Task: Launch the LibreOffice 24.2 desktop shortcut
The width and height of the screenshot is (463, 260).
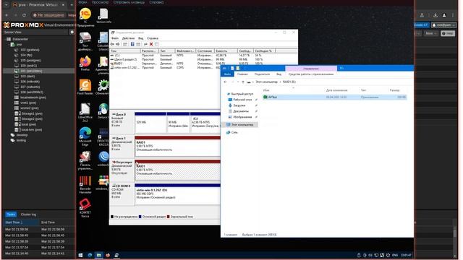Action: coord(85,113)
